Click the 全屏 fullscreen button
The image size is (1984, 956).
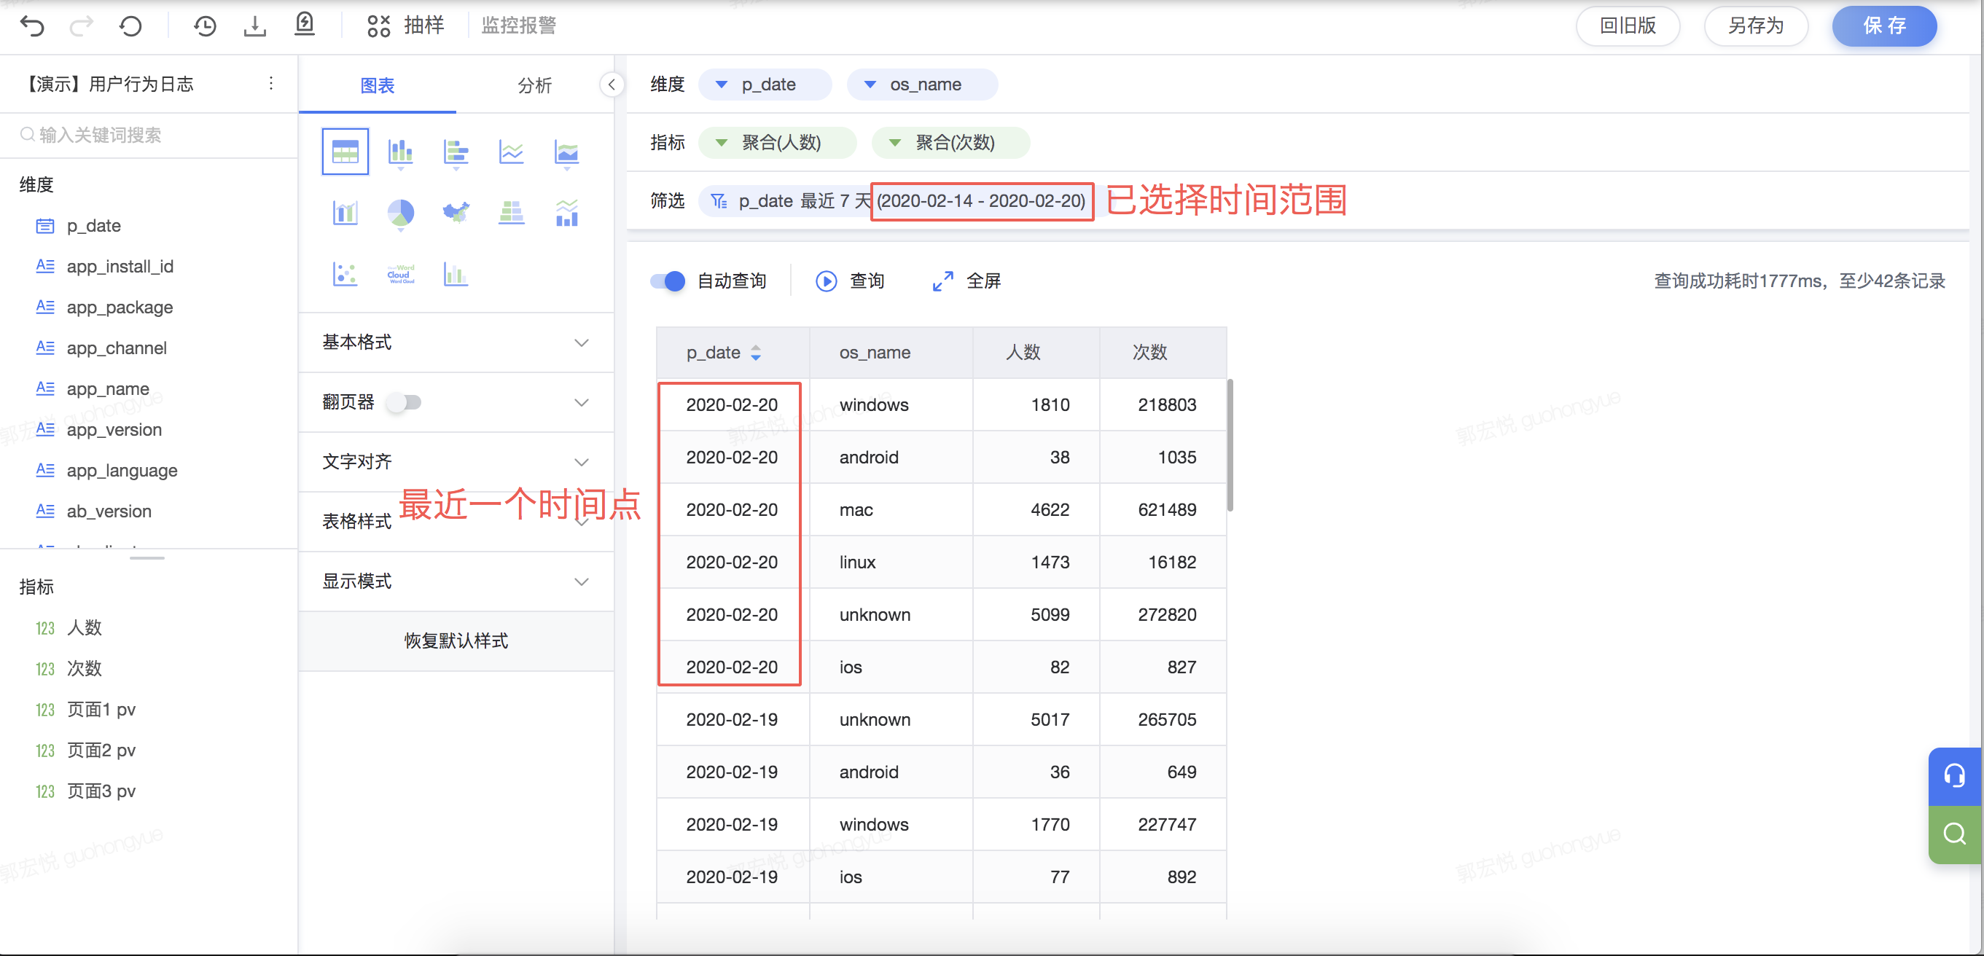point(966,281)
